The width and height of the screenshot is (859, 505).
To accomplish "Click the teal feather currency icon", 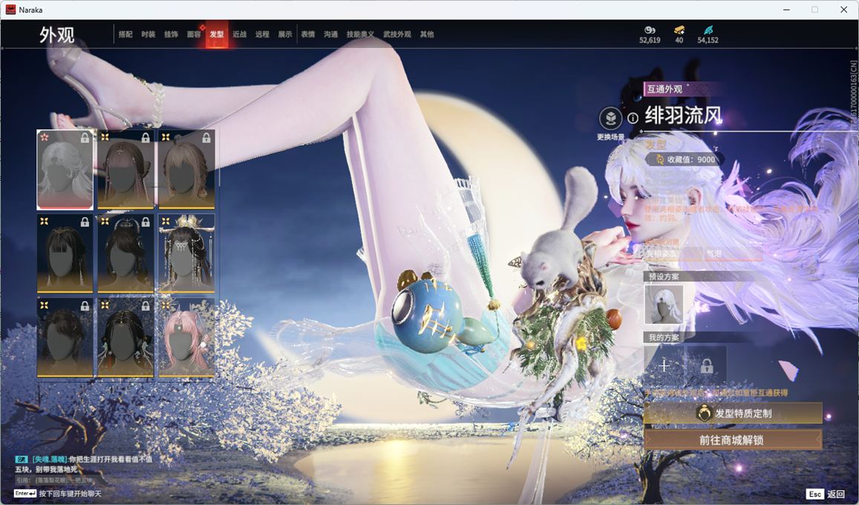I will coord(708,30).
